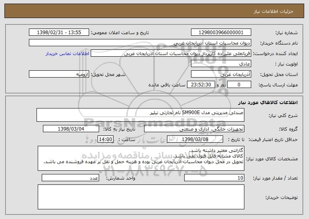Click the announcement date field 1398/02/31 - 13:55
309x219 pixels.
pyautogui.click(x=59, y=32)
